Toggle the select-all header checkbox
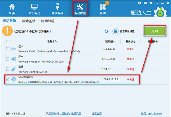The image size is (171, 117). click(8, 41)
